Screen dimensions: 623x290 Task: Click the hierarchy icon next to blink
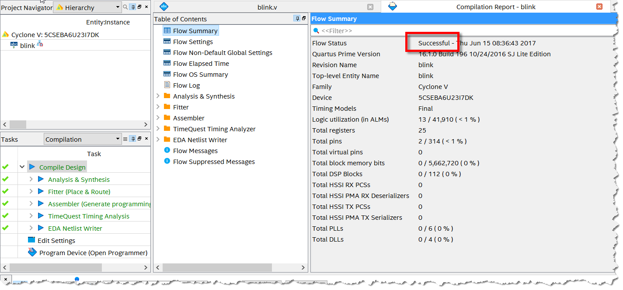(x=40, y=44)
